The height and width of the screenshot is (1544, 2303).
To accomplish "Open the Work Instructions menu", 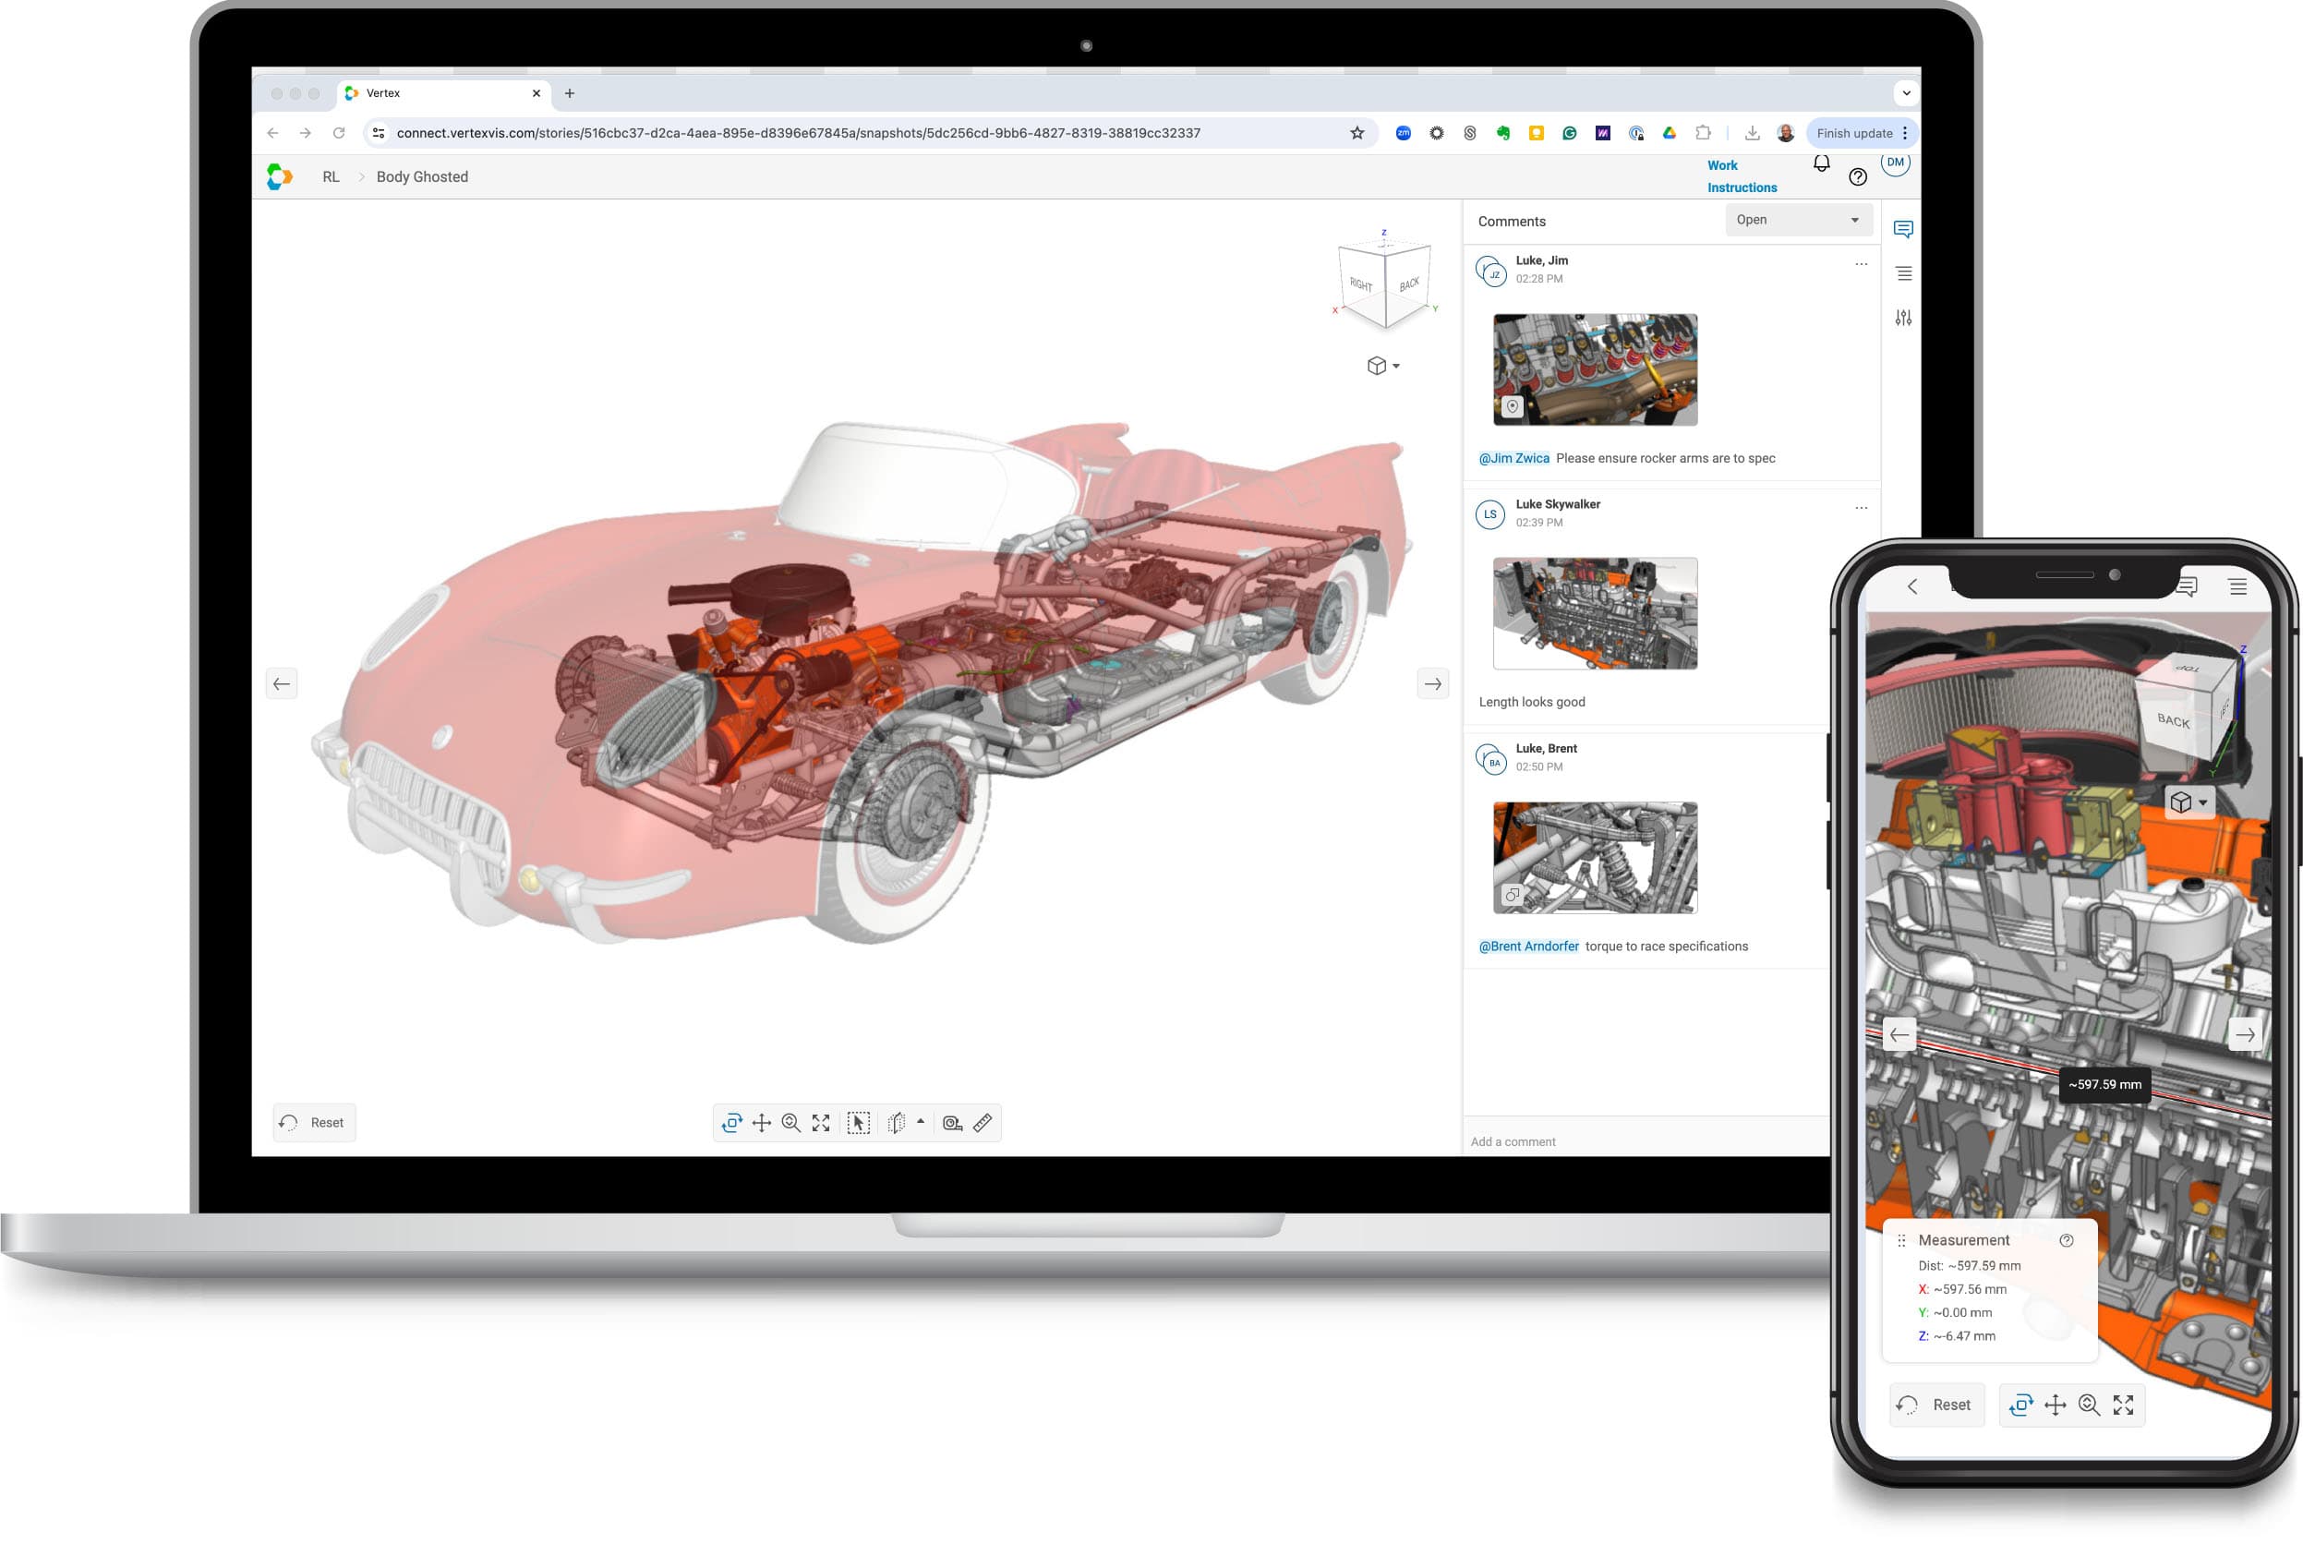I will [1741, 175].
